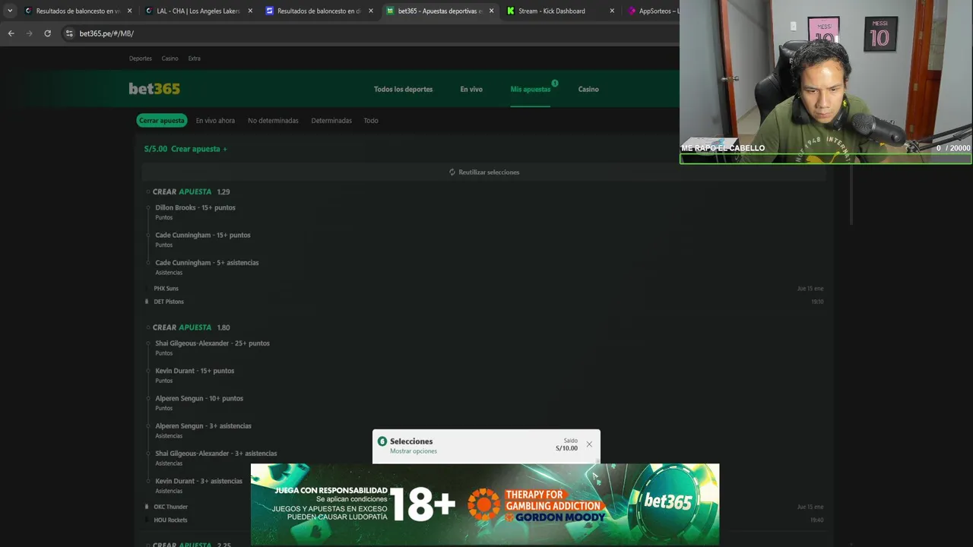Click the streamer webcam overlay
Screen dimensions: 973x547
click(x=826, y=82)
